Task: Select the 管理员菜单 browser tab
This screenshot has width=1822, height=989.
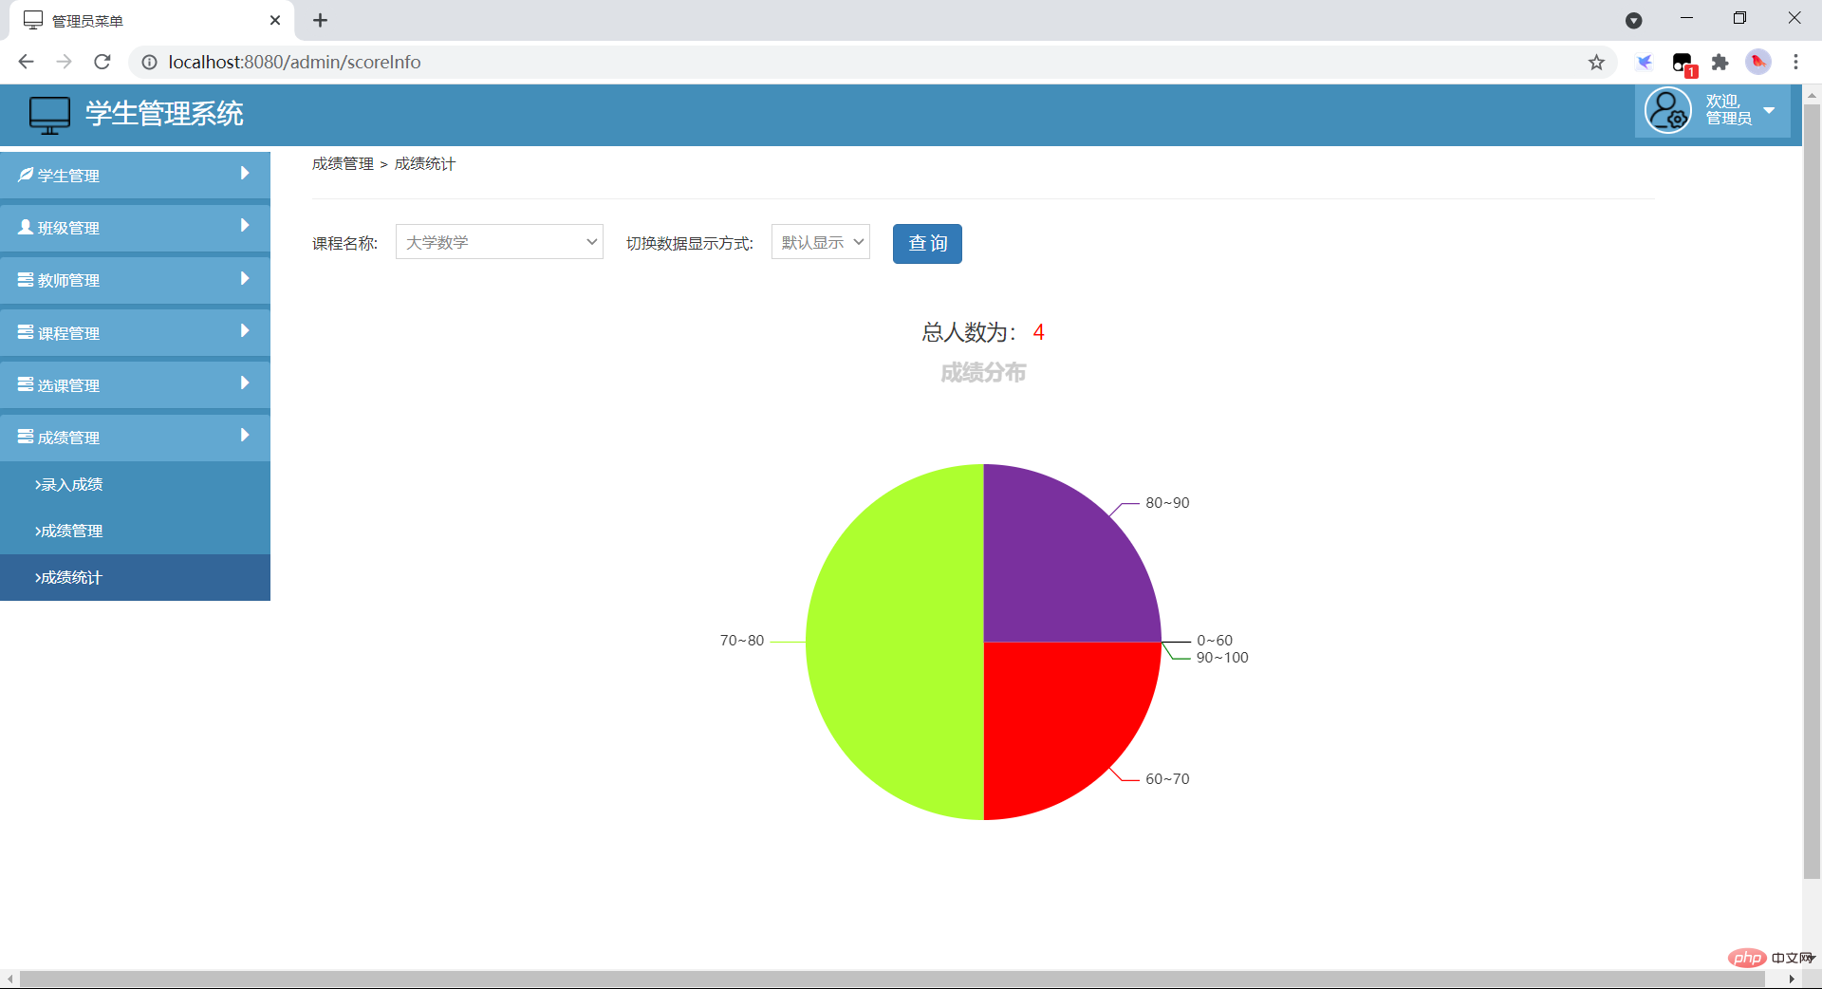Action: point(152,21)
